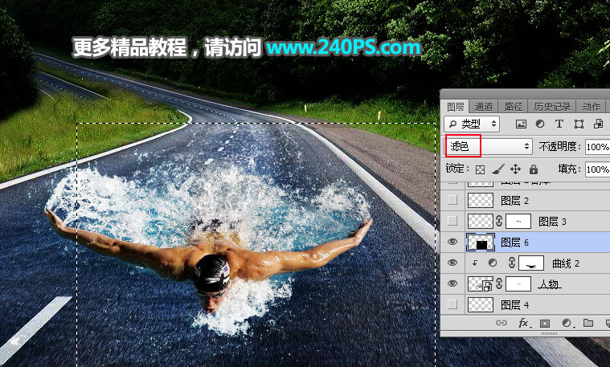Click the lock all padlock icon
Viewport: 610px width, 367px height.
coord(533,169)
